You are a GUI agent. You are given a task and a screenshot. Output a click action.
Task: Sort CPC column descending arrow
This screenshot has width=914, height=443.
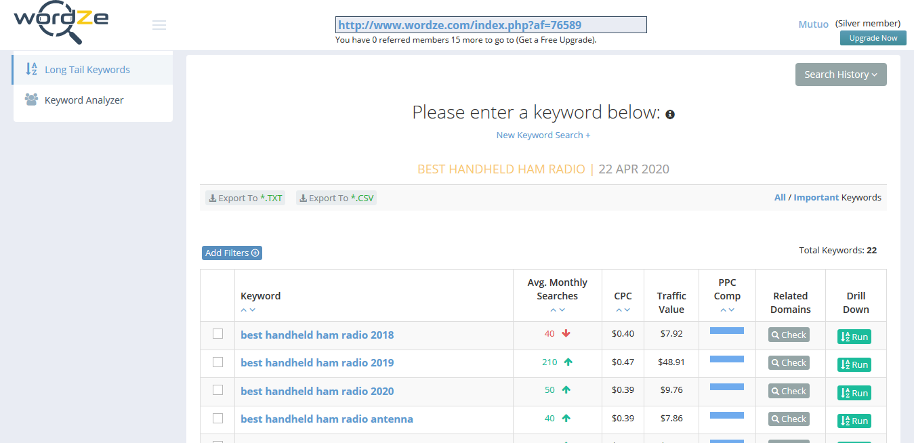tap(627, 310)
